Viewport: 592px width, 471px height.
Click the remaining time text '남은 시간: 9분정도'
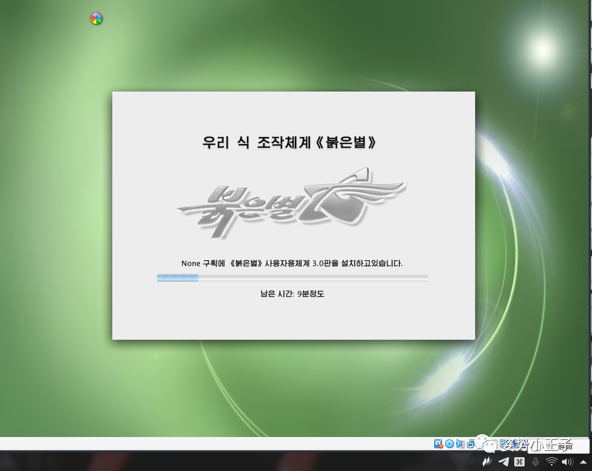click(x=292, y=294)
